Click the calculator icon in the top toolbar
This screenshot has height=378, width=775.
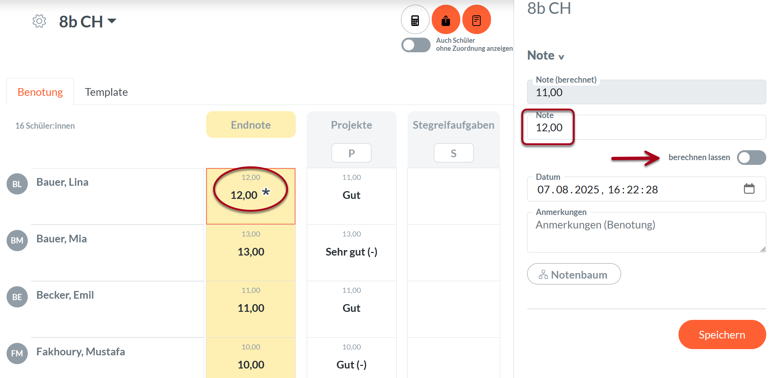[x=415, y=19]
